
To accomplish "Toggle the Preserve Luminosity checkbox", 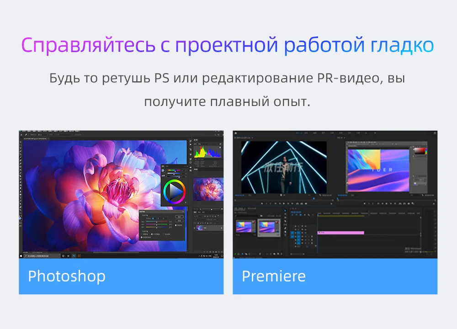I will [x=142, y=237].
